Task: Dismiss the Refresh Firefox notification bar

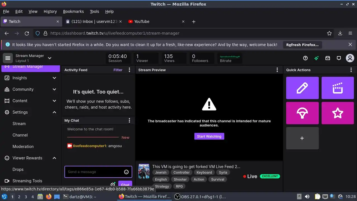Action: tap(350, 44)
